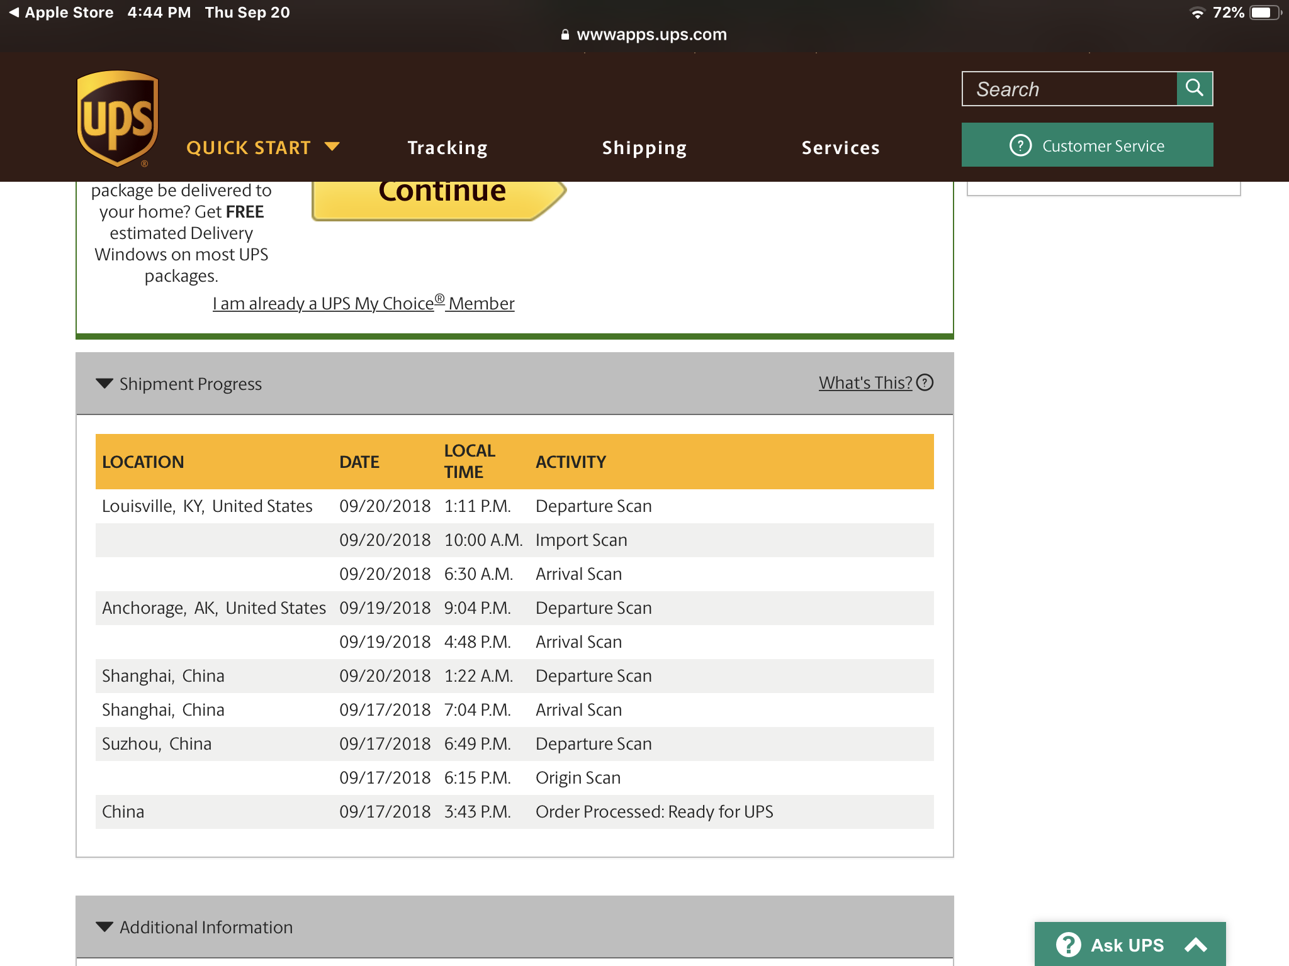The width and height of the screenshot is (1289, 966).
Task: Select Louisville, KY, United States location cell
Action: click(207, 506)
